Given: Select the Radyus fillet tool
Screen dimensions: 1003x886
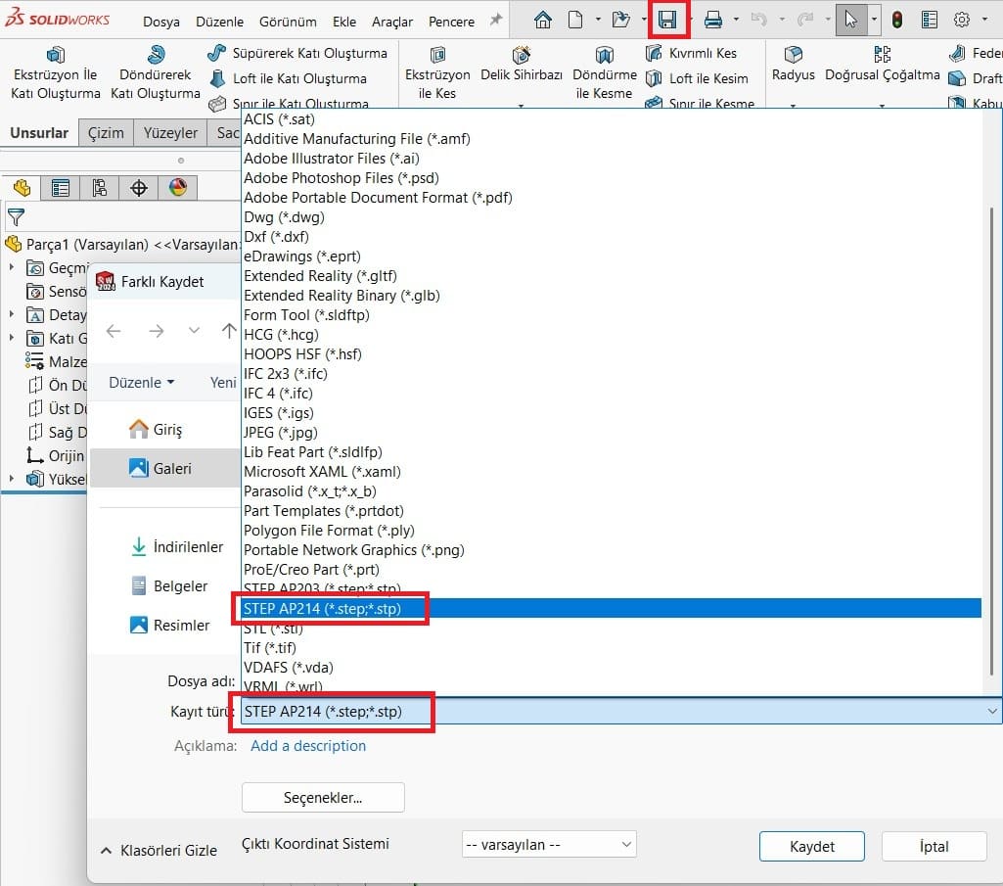Looking at the screenshot, I should 794,64.
